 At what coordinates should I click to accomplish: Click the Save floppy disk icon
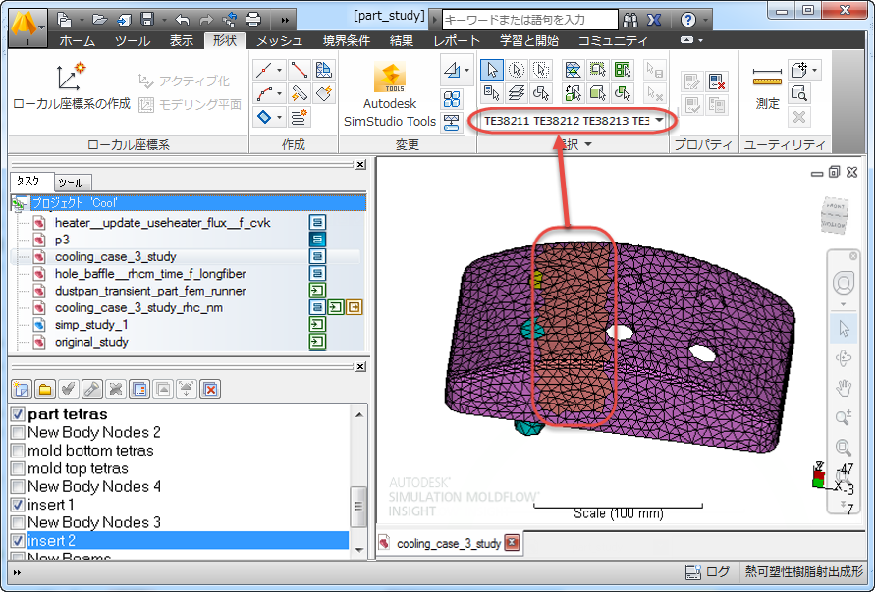tap(147, 20)
